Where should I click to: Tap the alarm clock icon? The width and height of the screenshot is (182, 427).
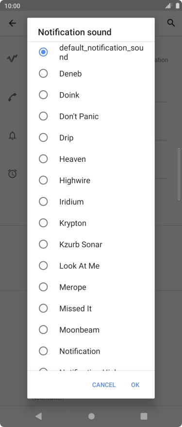[x=13, y=174]
